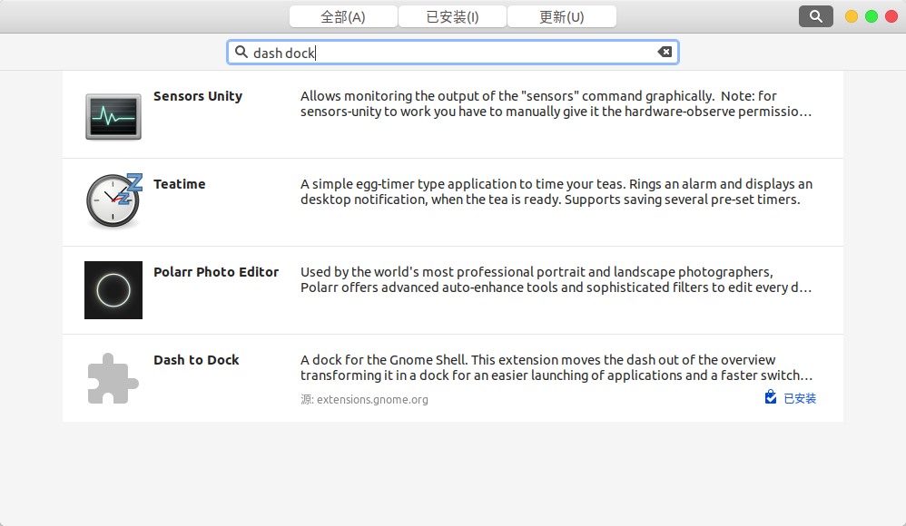Click the Teatime description text
The height and width of the screenshot is (526, 906).
pos(556,191)
